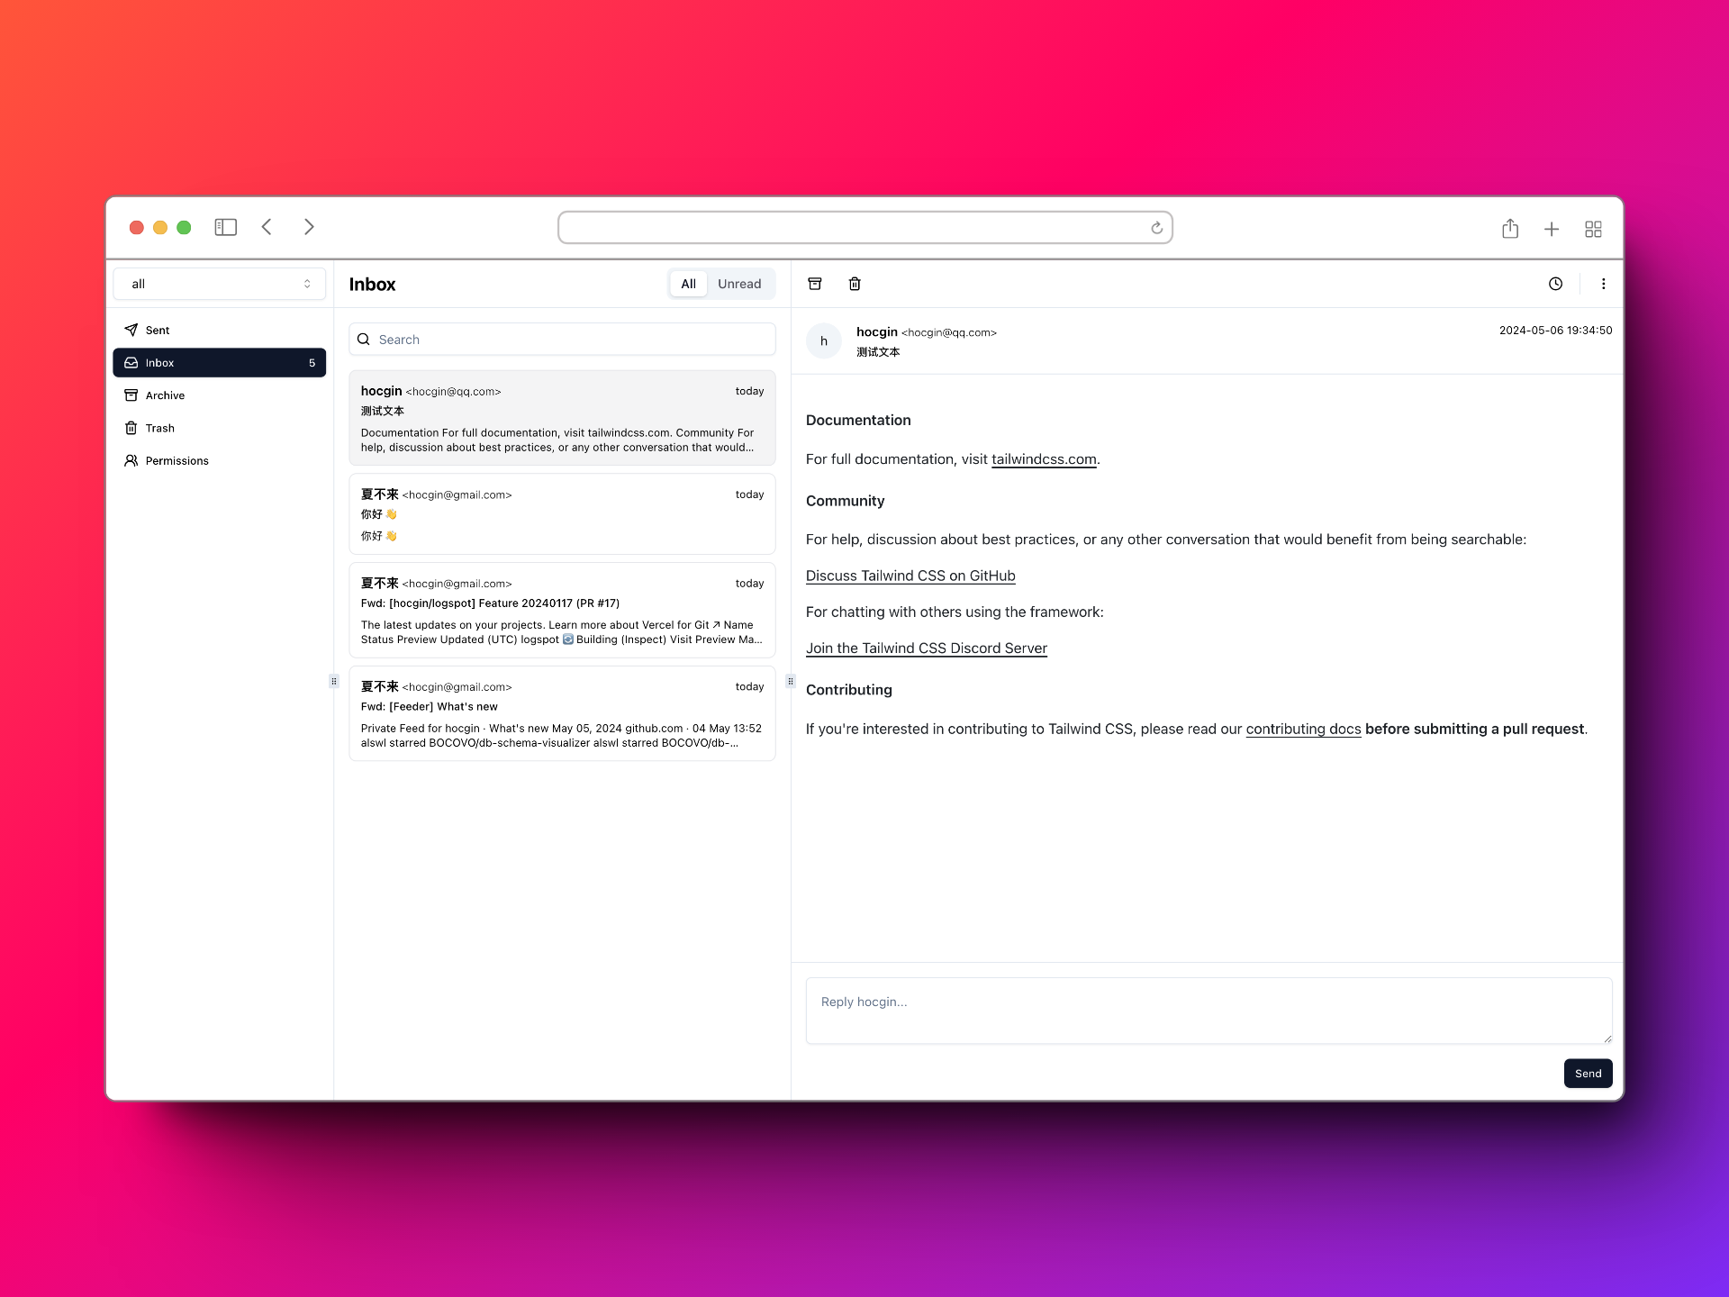Viewport: 1729px width, 1297px height.
Task: Show the tab overview grid icon
Action: pos(1593,229)
